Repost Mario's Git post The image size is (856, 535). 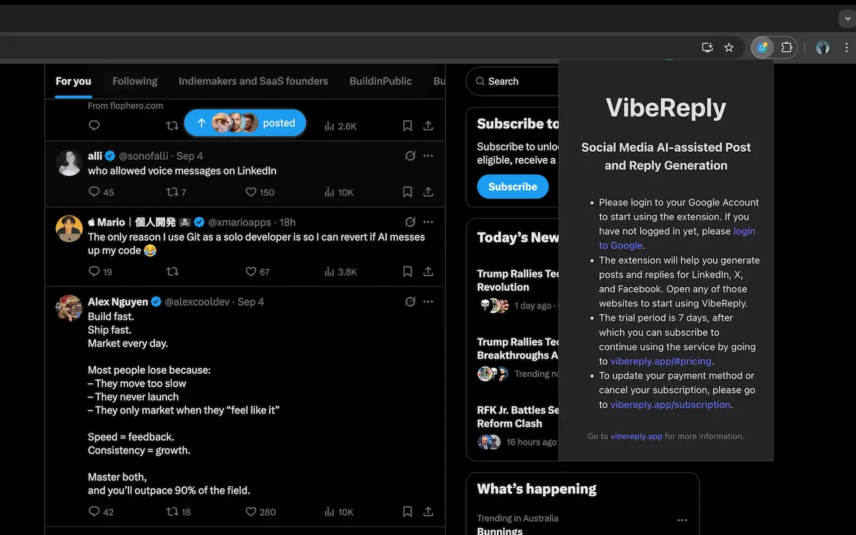(172, 272)
